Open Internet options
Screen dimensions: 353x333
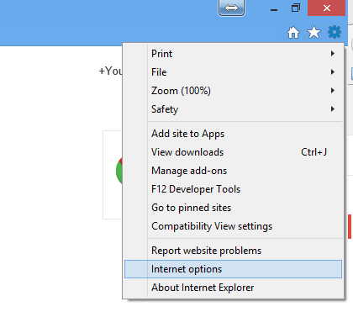point(233,269)
